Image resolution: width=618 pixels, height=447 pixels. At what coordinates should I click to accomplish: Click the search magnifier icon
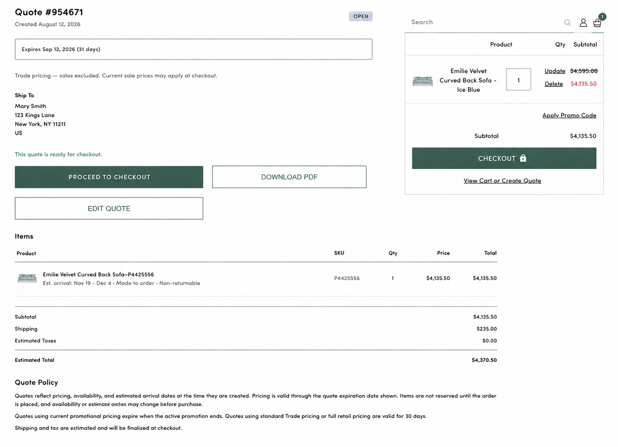[x=567, y=23]
